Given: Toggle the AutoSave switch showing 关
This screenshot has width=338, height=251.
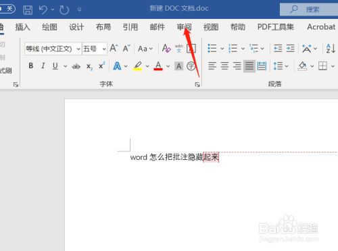Looking at the screenshot, I should (x=7, y=9).
